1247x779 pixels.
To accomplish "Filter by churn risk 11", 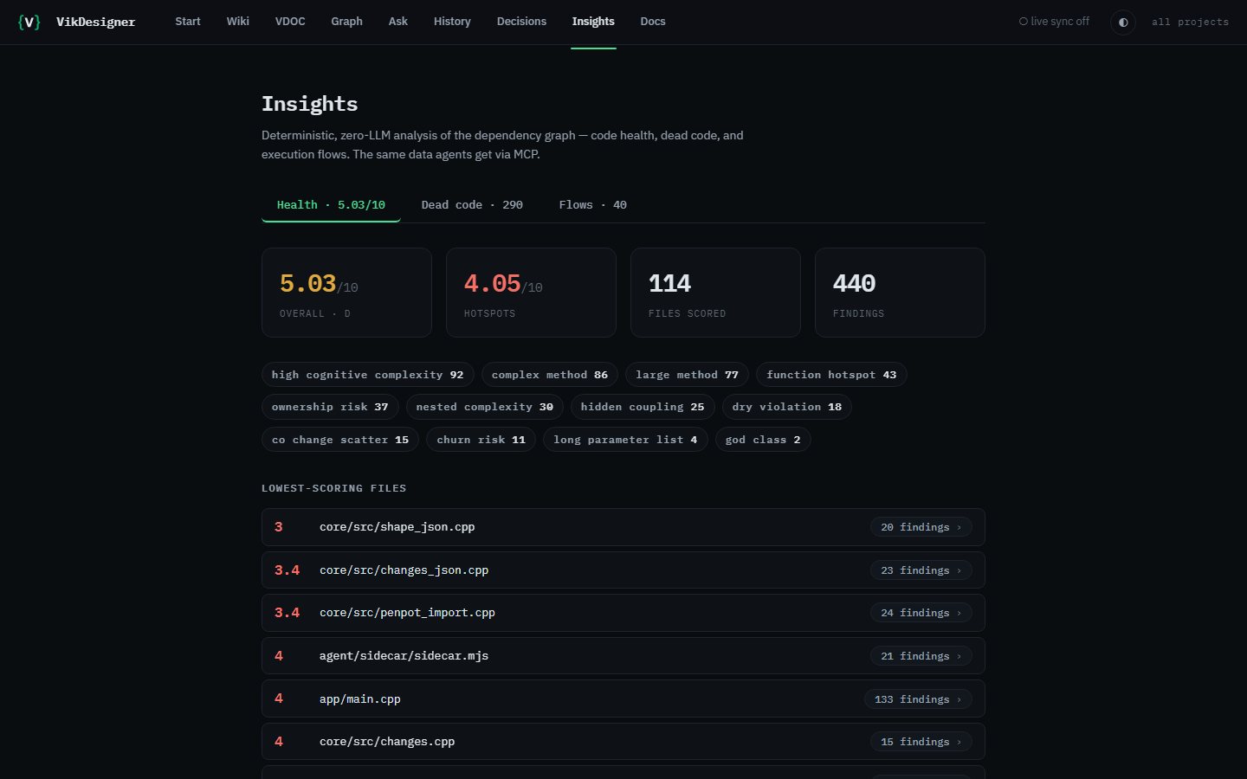I will pyautogui.click(x=481, y=440).
